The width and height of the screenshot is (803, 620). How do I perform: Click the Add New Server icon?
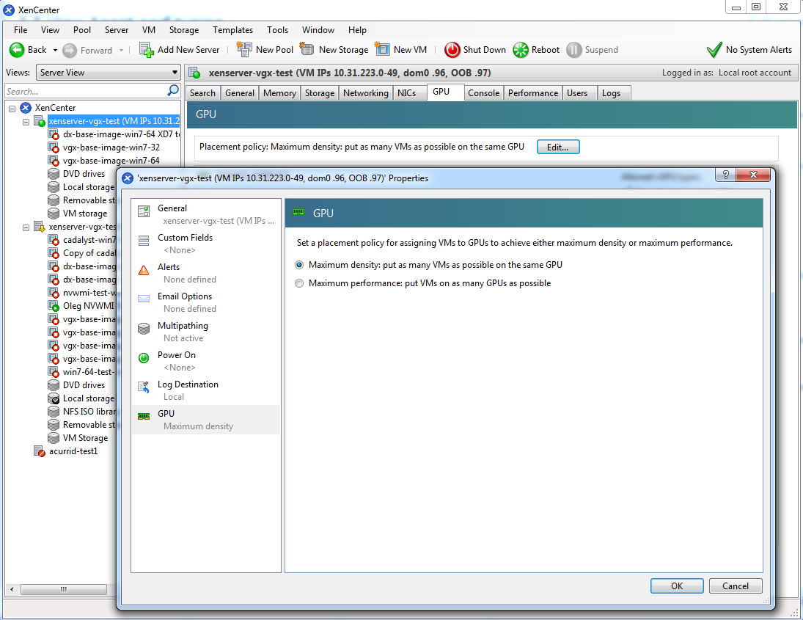[144, 49]
